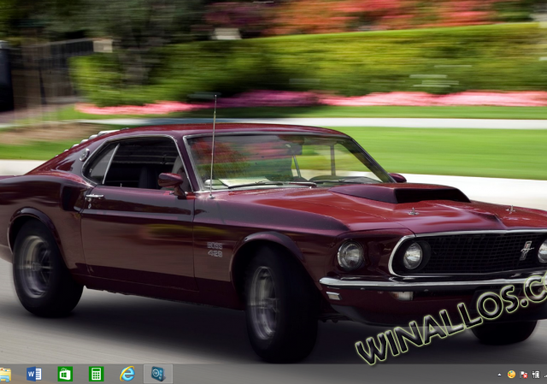
Task: Open the green Windows Store app
Action: (x=65, y=374)
